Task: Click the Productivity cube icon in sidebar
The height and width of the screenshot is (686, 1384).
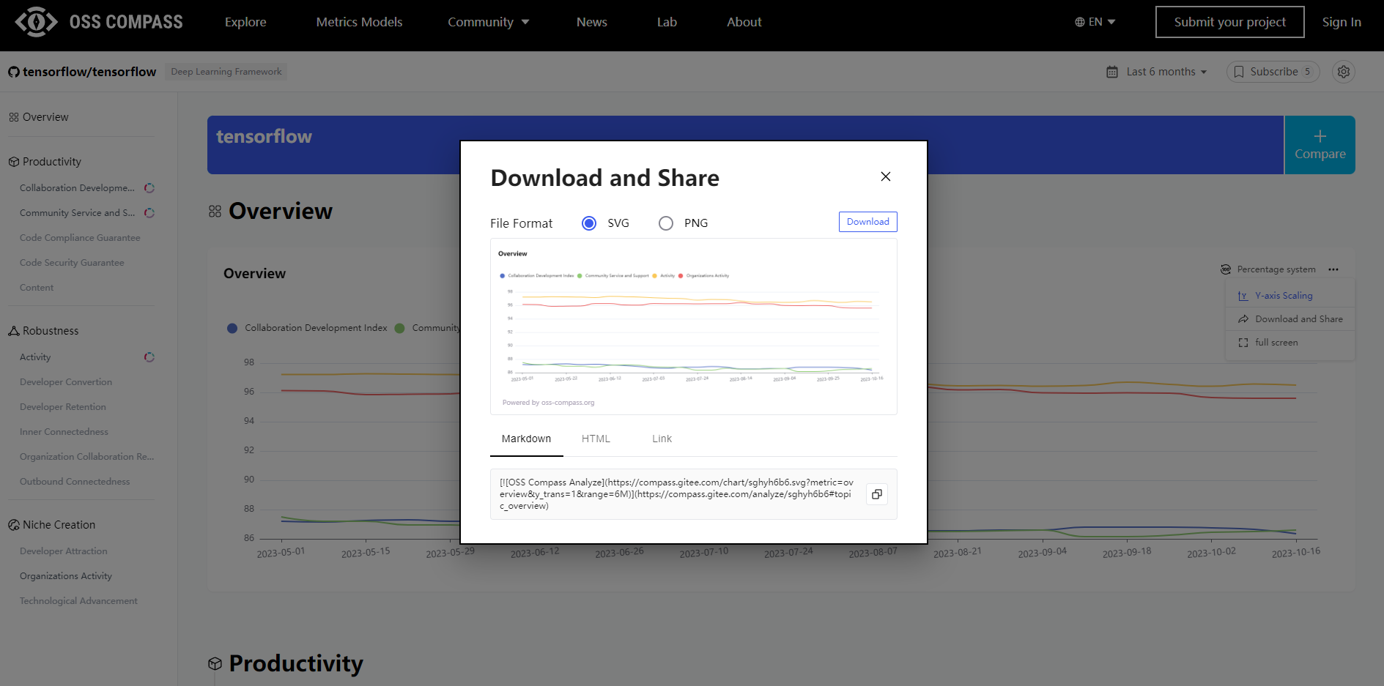Action: click(14, 162)
